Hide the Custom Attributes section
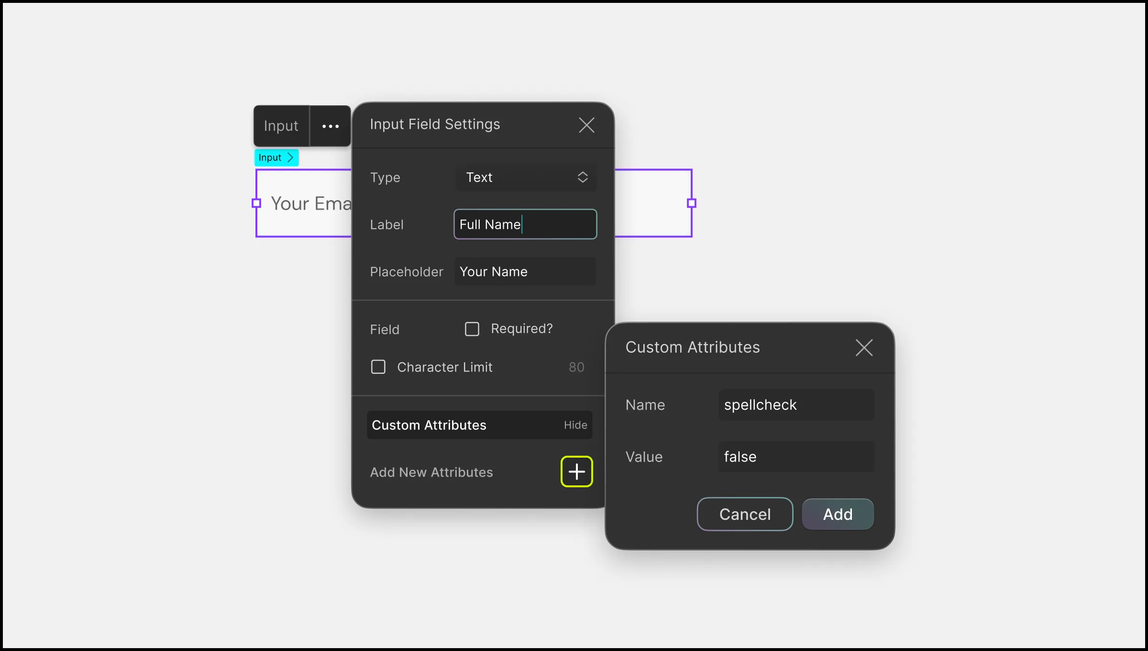Screen dimensions: 1148x651 575,425
